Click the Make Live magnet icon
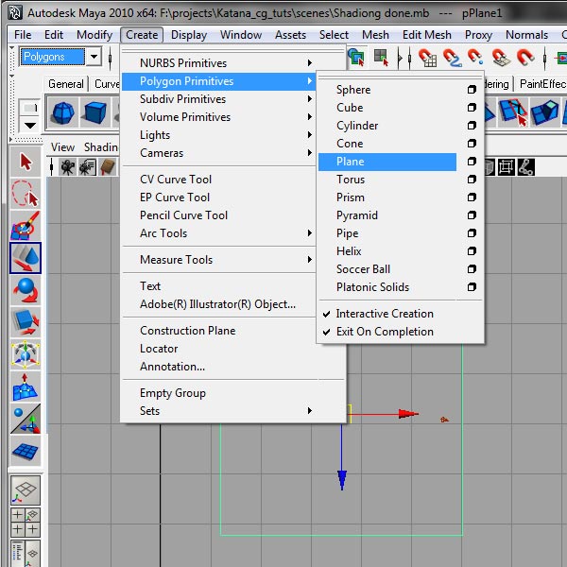567x567 pixels. tap(525, 58)
